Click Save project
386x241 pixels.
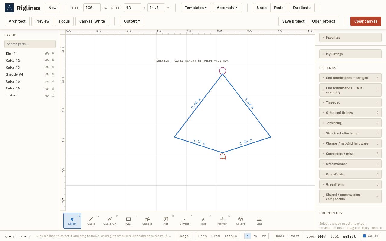tap(293, 21)
